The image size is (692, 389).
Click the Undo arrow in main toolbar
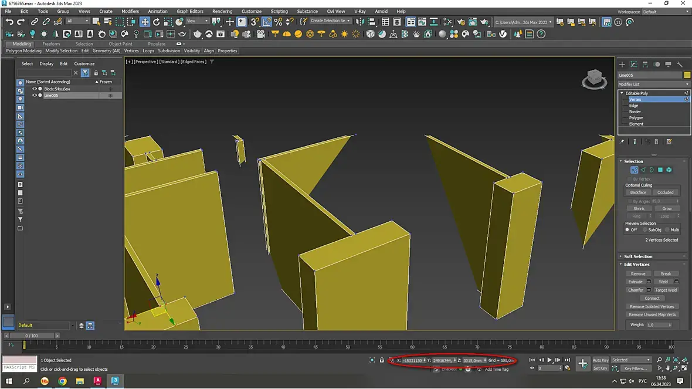click(x=9, y=22)
